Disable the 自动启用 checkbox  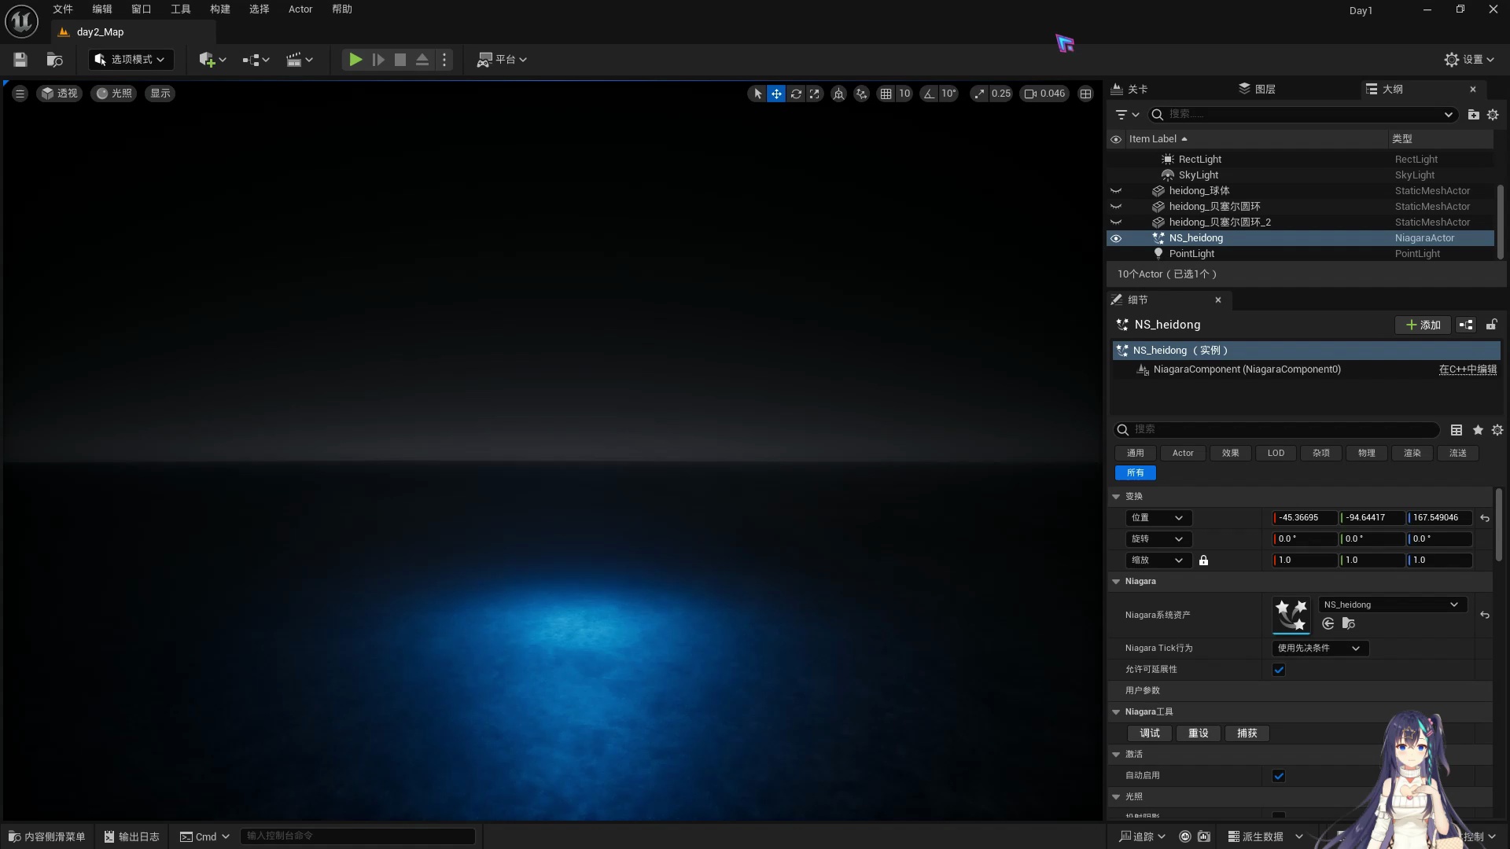(1279, 775)
